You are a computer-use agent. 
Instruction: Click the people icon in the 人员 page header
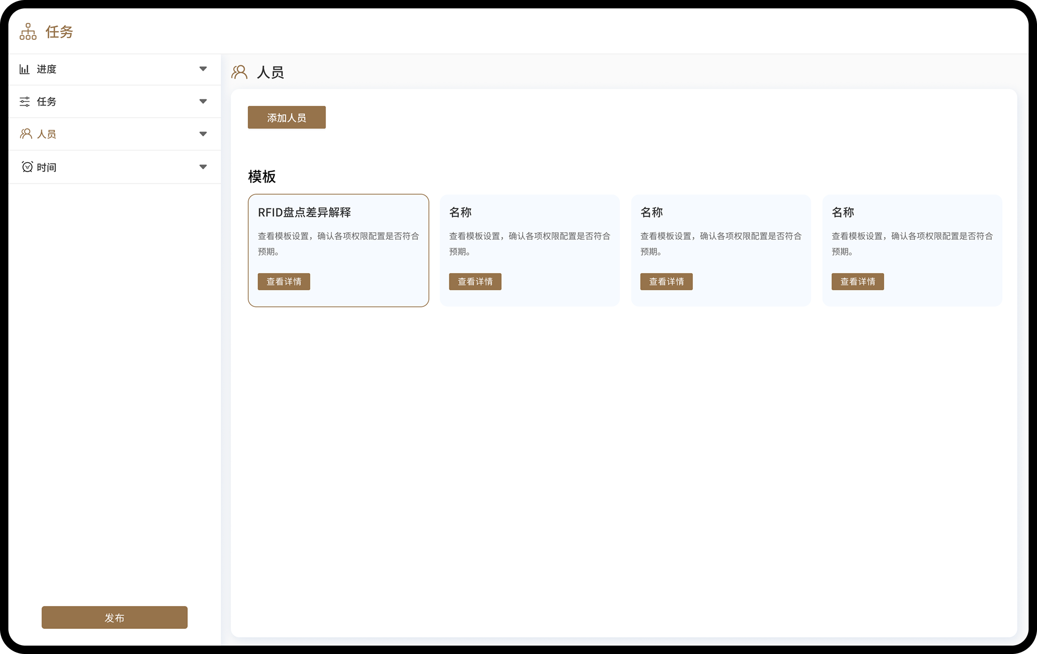(x=239, y=72)
